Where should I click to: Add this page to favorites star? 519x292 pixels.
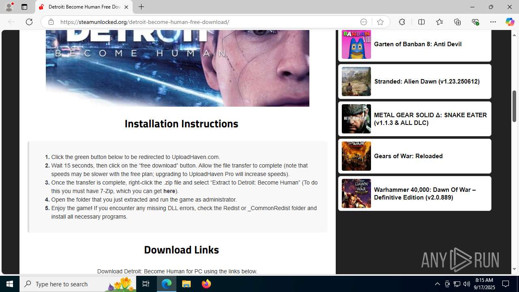pyautogui.click(x=380, y=22)
